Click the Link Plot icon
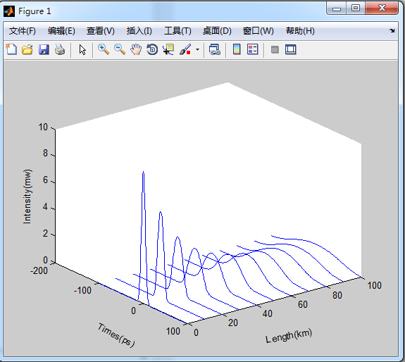The height and width of the screenshot is (362, 405). (x=214, y=49)
